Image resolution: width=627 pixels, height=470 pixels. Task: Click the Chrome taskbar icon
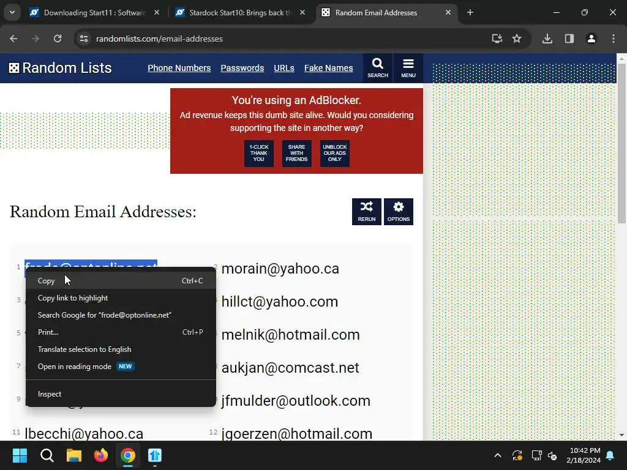click(128, 455)
